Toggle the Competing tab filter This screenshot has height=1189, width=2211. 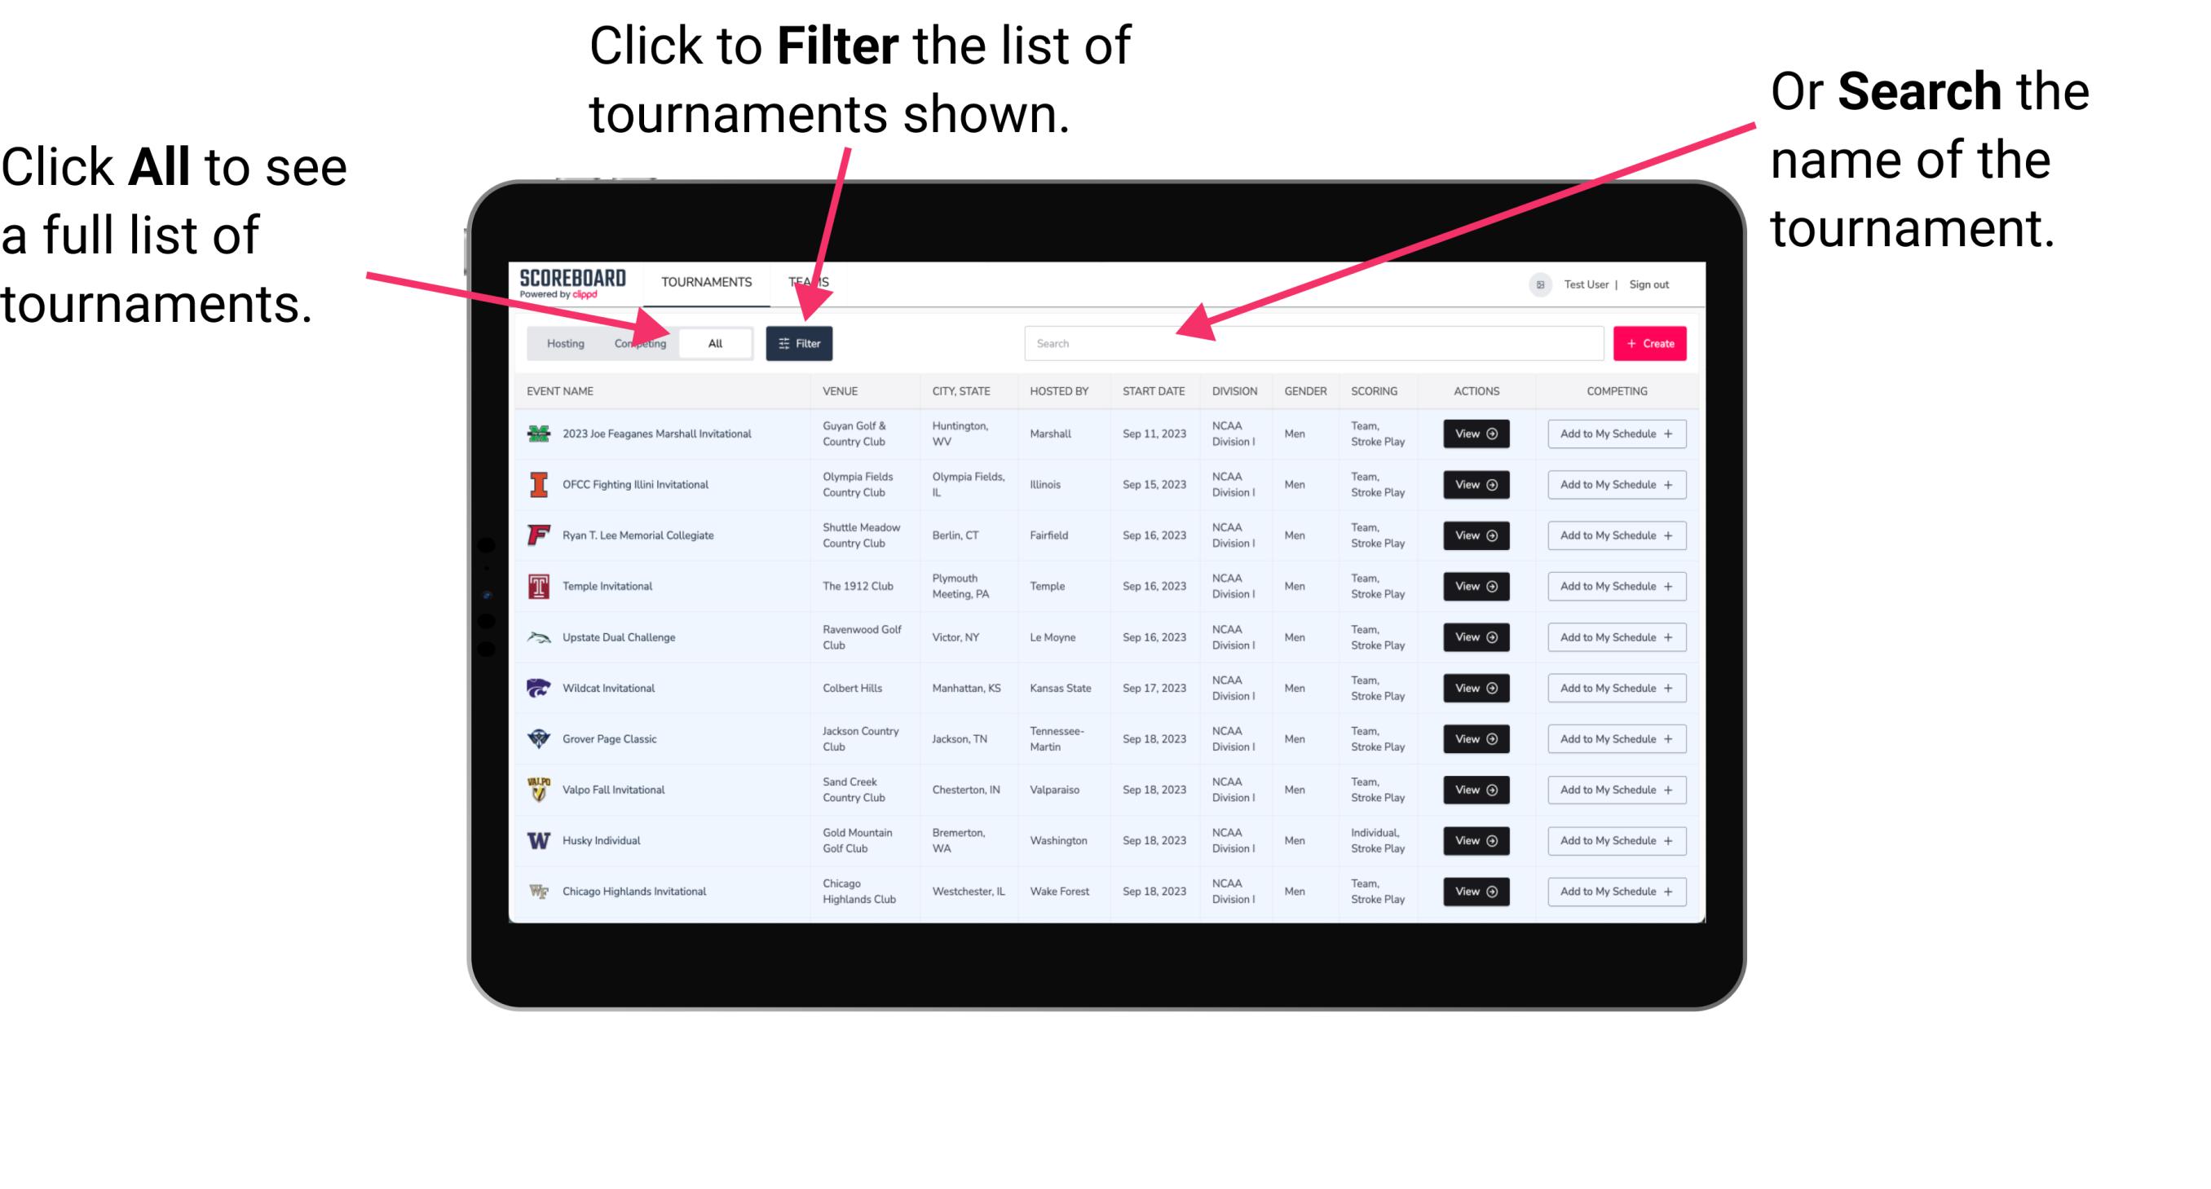point(635,342)
